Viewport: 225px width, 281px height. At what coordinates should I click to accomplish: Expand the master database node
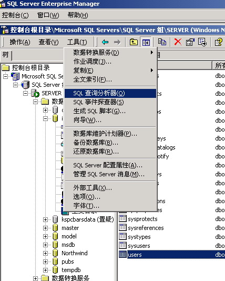click(x=45, y=228)
